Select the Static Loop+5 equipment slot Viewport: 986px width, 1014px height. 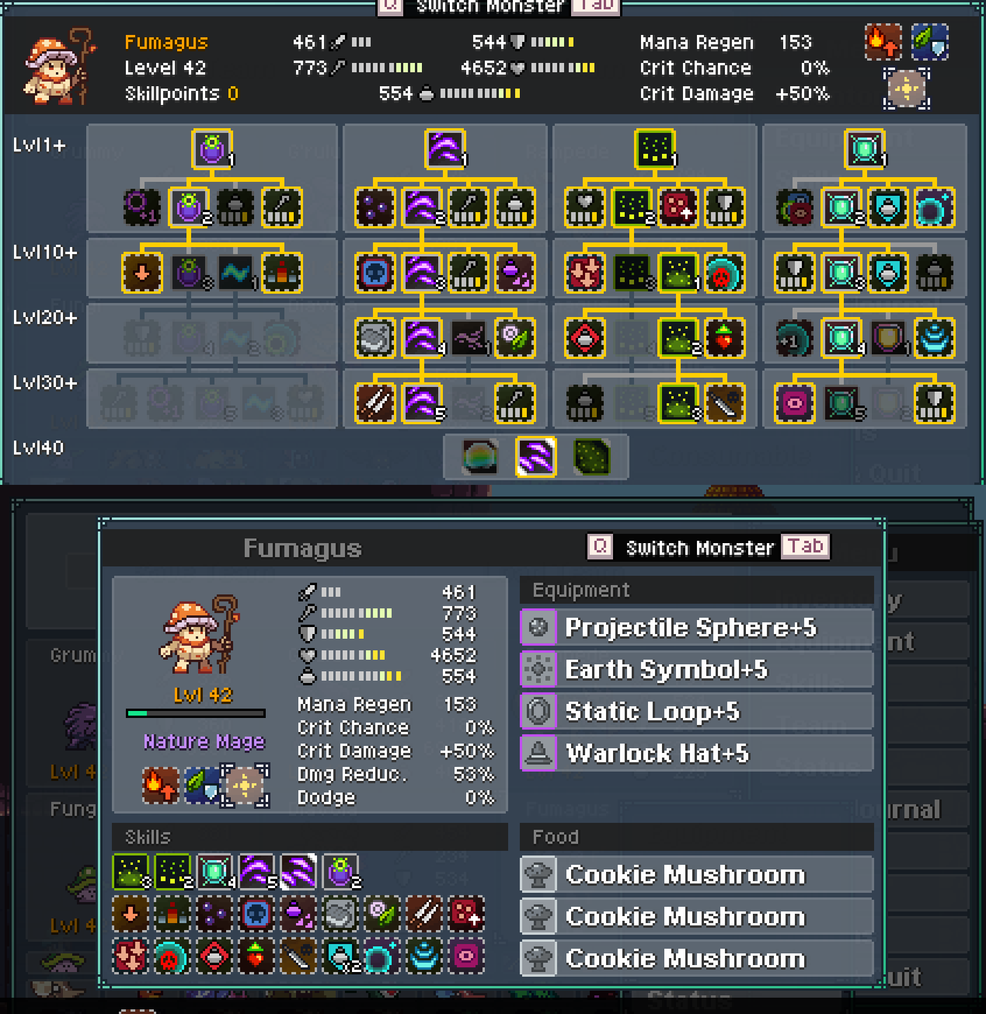(x=697, y=712)
